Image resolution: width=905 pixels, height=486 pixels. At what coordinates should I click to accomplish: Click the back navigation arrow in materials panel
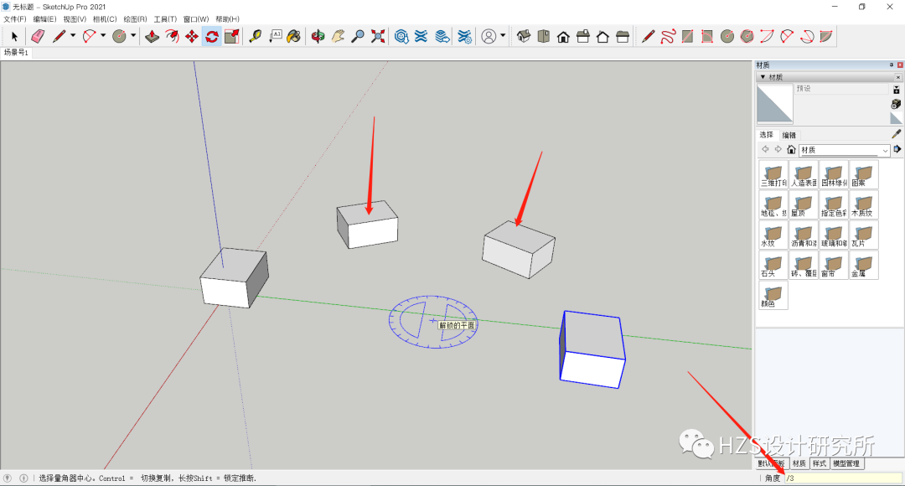(765, 148)
